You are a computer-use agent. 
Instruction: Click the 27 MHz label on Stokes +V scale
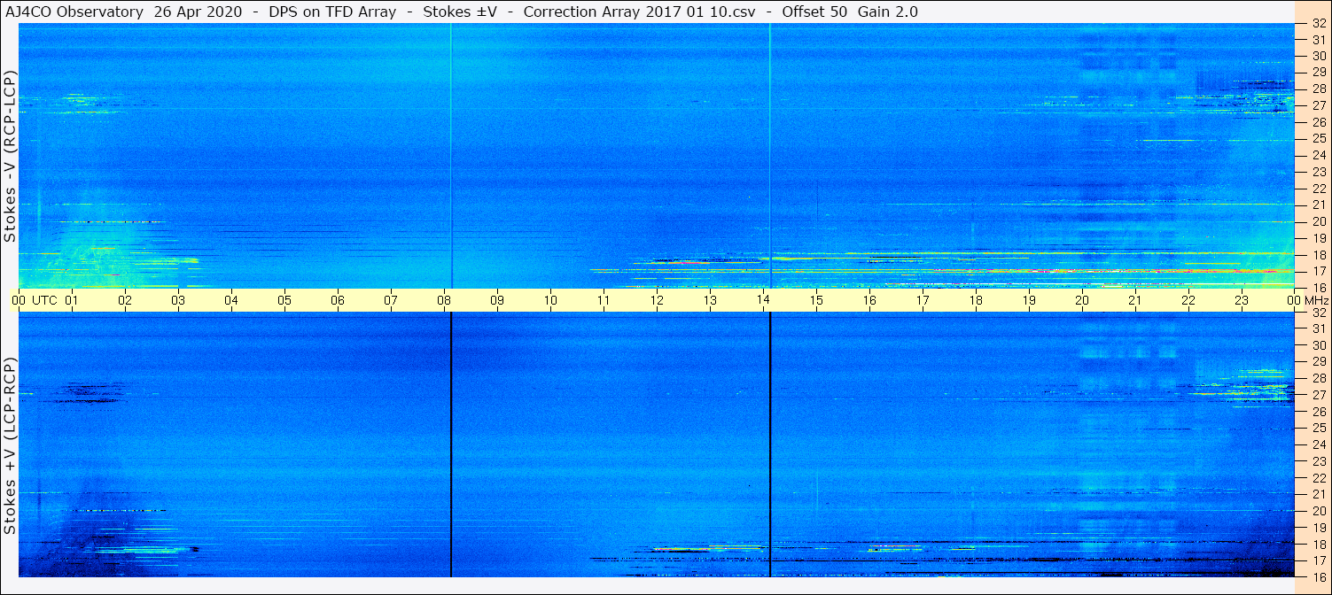1318,395
